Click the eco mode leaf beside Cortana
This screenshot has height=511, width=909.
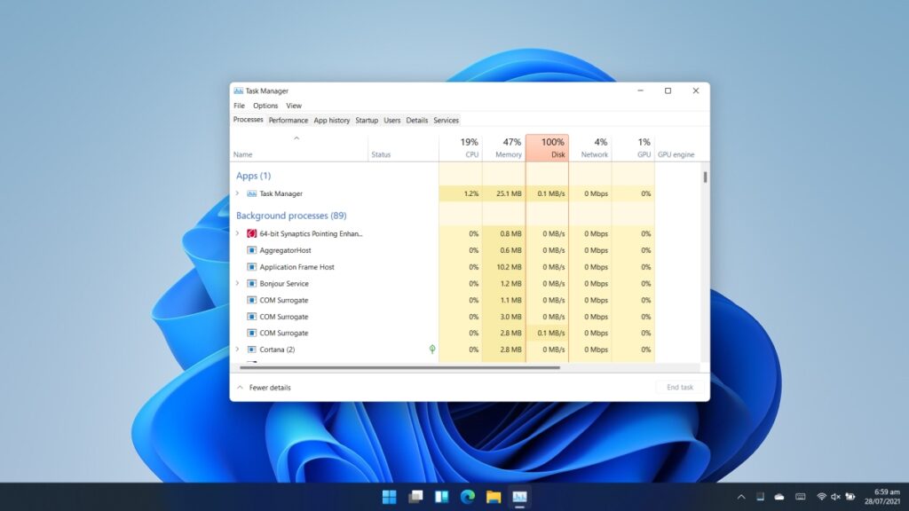coord(433,350)
